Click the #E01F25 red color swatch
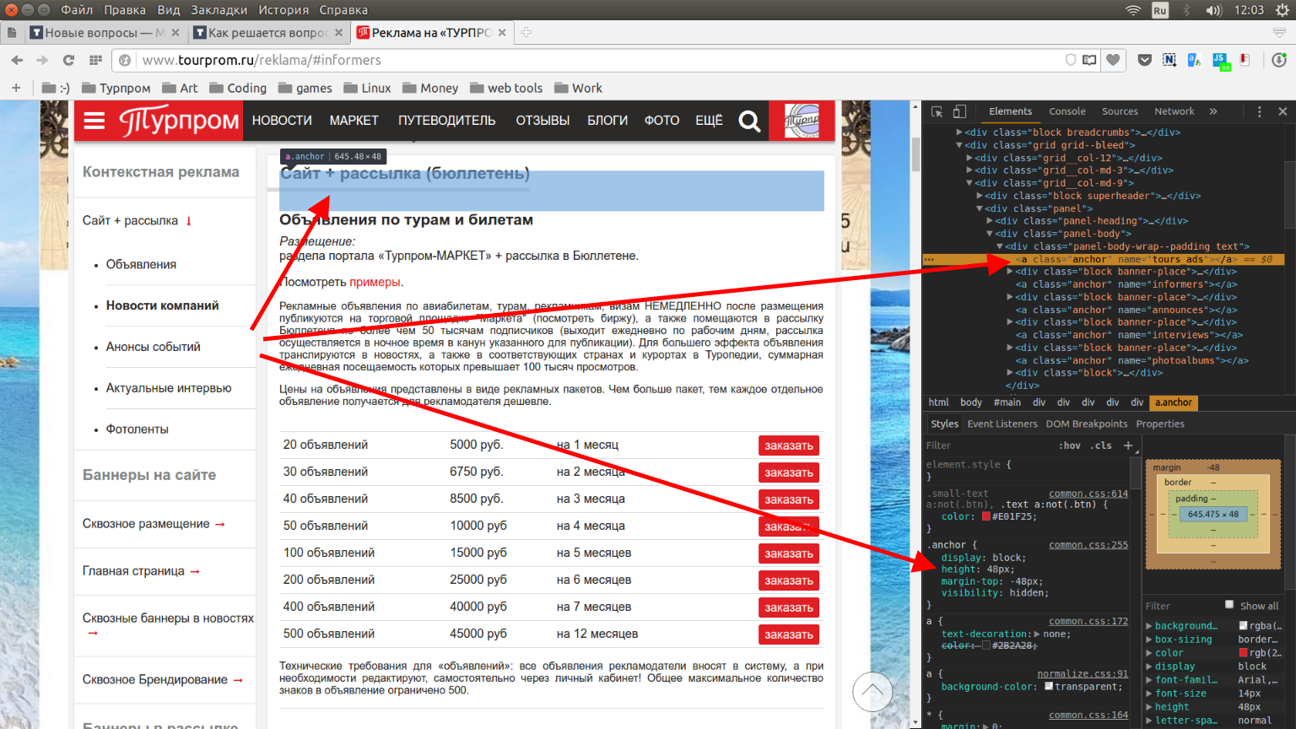This screenshot has height=729, width=1296. pos(985,516)
